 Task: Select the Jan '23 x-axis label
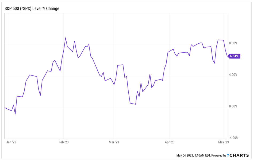tap(11, 142)
